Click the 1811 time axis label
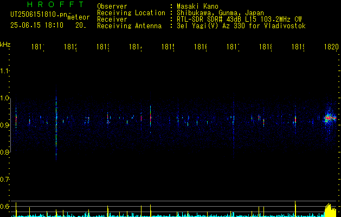The height and width of the screenshot is (217, 341). (x=38, y=47)
